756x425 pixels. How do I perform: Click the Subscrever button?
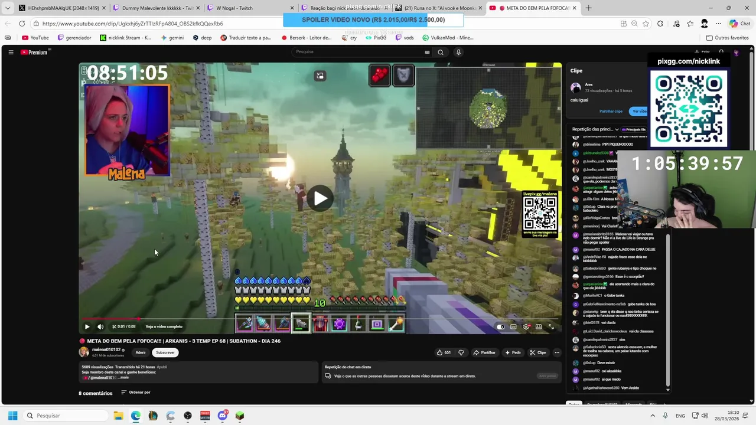pos(165,352)
